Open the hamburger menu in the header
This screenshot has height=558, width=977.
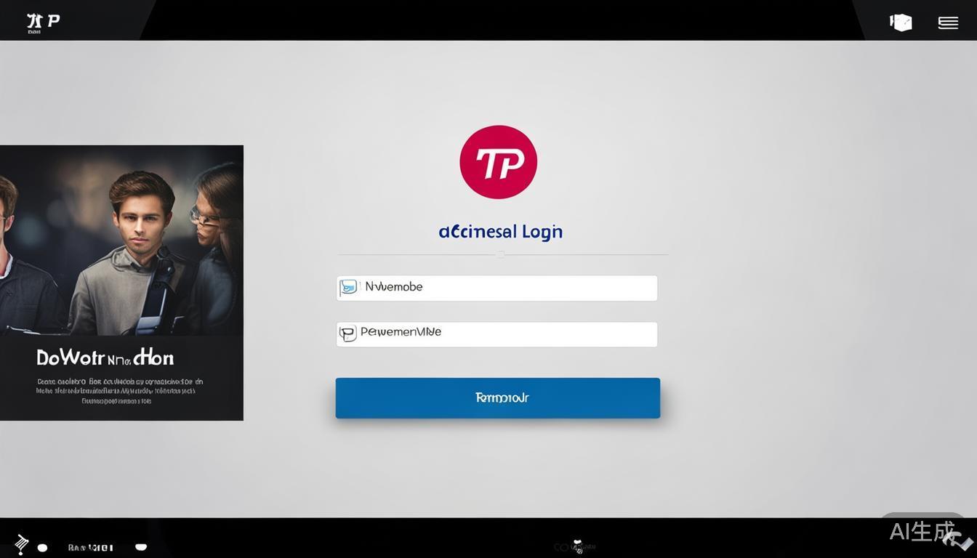pyautogui.click(x=948, y=23)
